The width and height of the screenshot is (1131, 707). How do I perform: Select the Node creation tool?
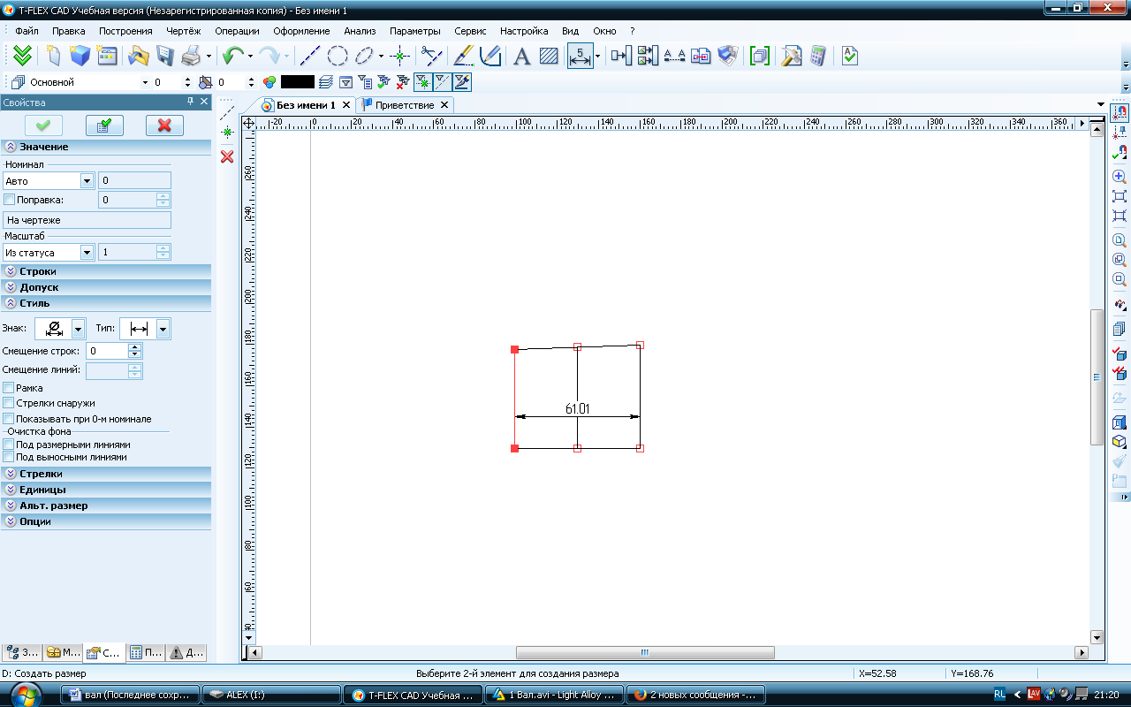[x=400, y=56]
